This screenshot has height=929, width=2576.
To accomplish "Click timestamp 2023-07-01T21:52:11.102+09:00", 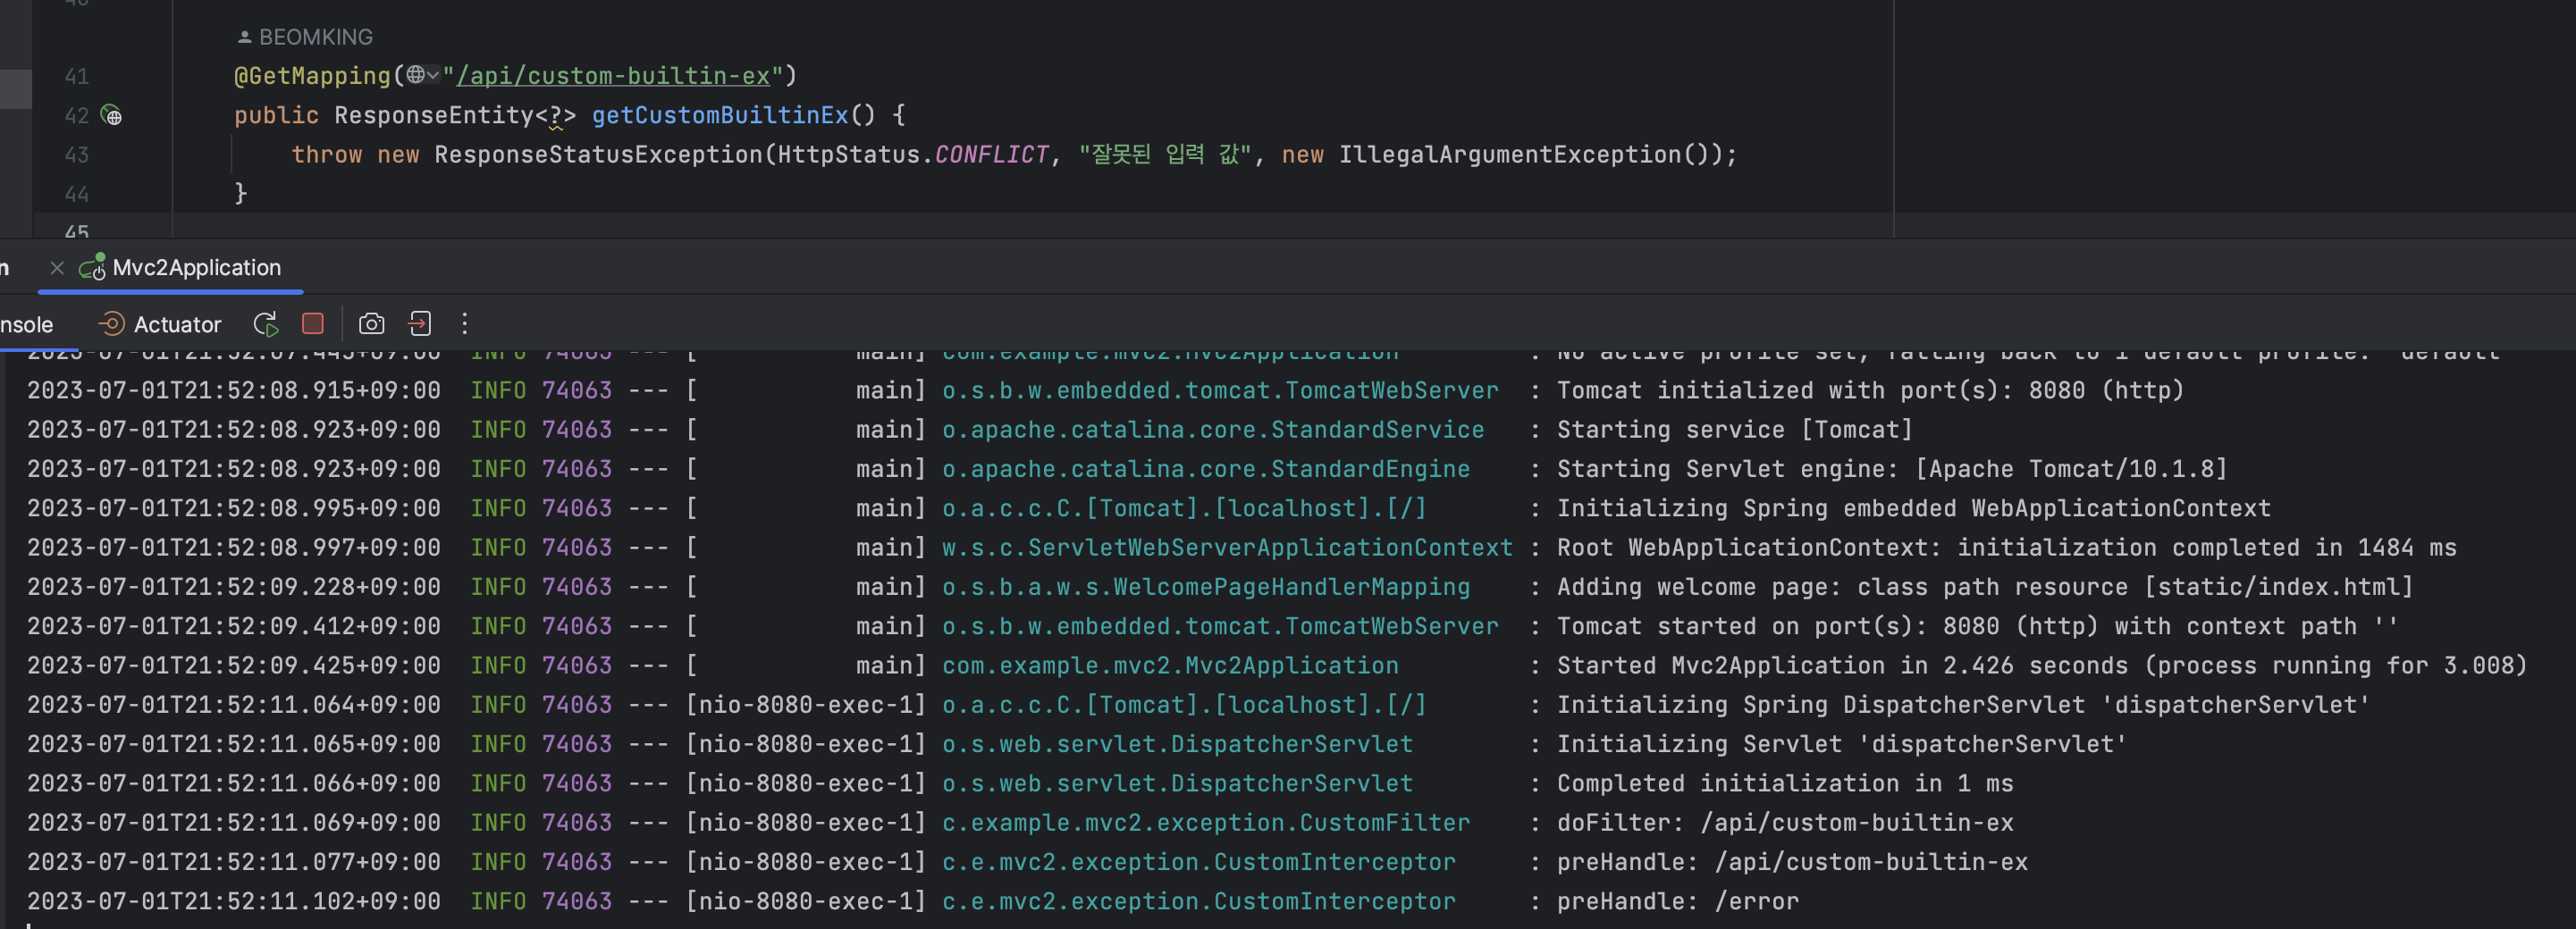I will (234, 901).
